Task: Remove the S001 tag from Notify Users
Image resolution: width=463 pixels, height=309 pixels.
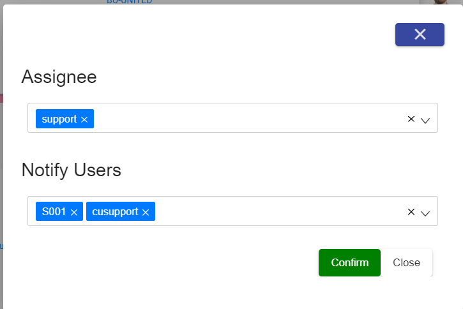Action: pyautogui.click(x=74, y=213)
